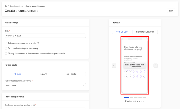Screen dimensions: 180x109
Task: Select the 5-point rating scale tab
Action: 44,74
